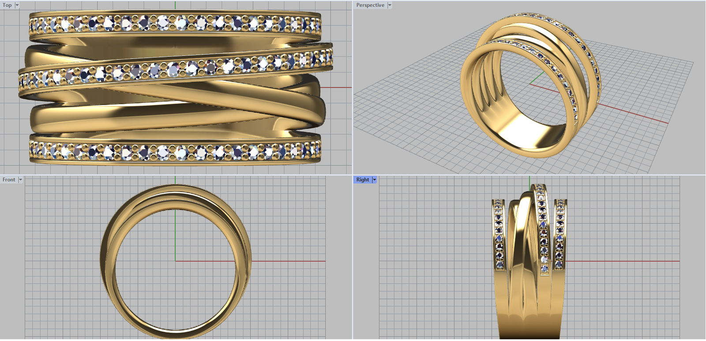Viewport: 706px width, 341px height.
Task: Activate the Perspective viewport title
Action: coord(370,5)
